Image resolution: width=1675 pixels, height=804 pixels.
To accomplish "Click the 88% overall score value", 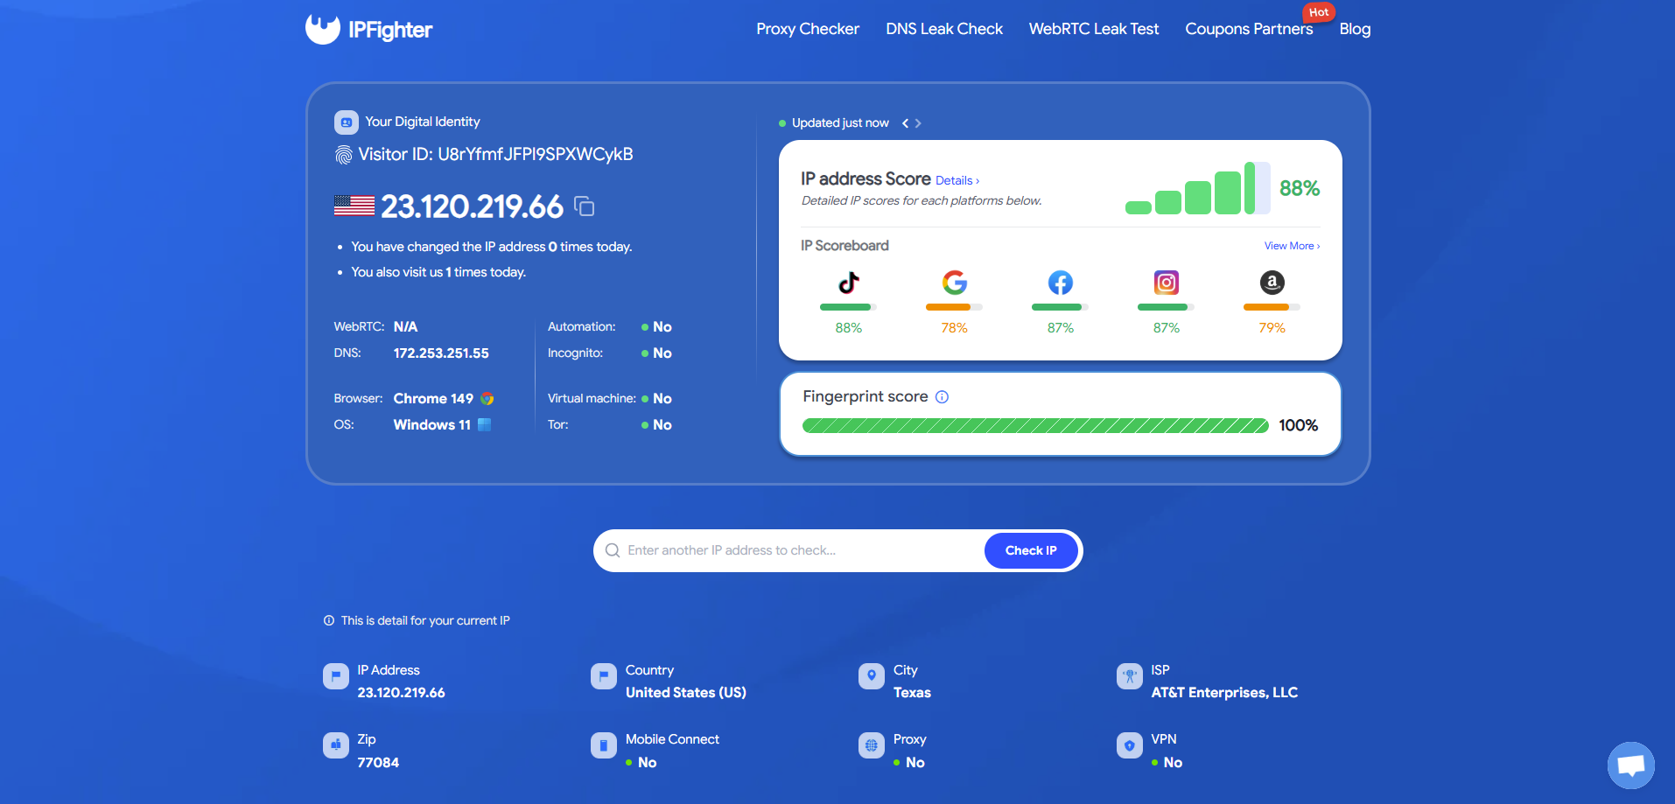I will (x=1300, y=188).
